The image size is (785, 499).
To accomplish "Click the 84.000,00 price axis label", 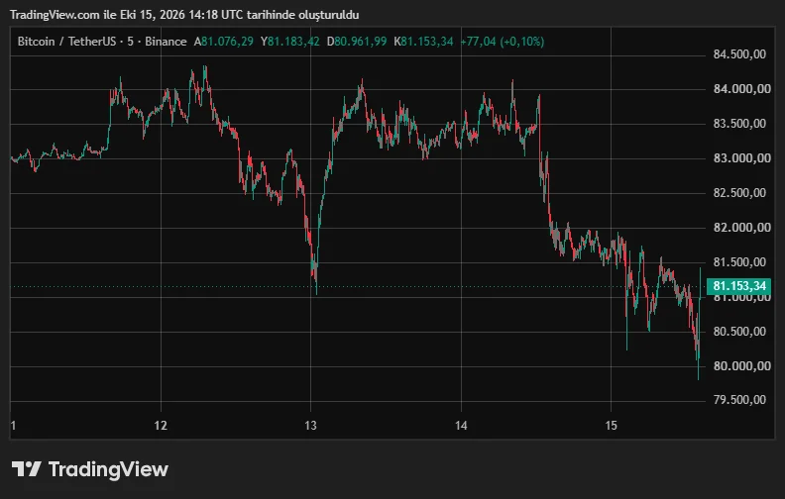I will pos(742,89).
